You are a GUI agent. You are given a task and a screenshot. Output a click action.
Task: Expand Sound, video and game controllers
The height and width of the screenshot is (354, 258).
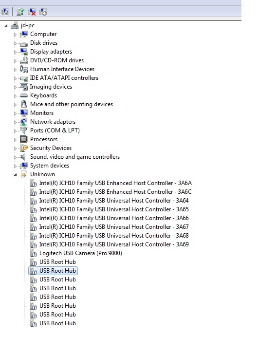16,157
